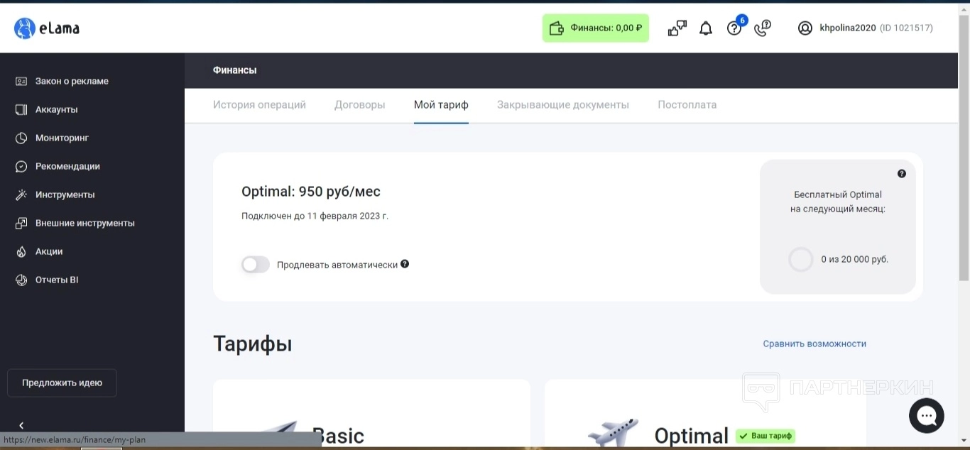
Task: Click the Optimal tariff card heading
Action: coord(692,436)
